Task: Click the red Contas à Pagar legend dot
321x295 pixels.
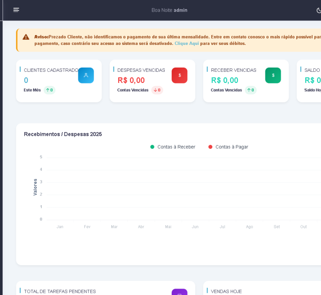Action: [210, 147]
